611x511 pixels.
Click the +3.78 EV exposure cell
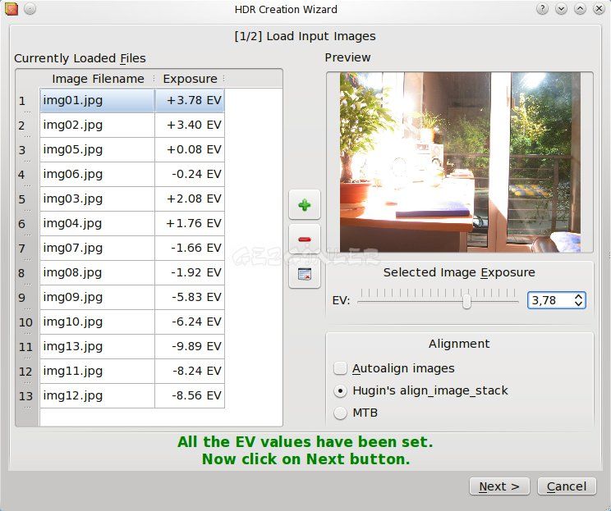(x=190, y=100)
